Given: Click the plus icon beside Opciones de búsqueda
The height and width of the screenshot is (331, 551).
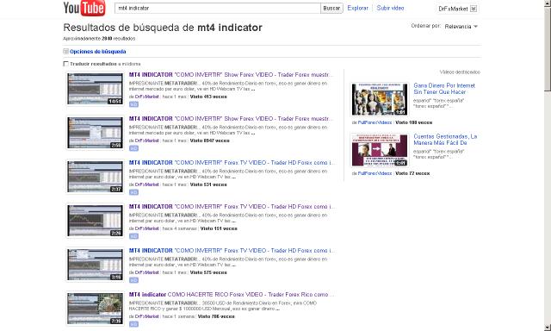Looking at the screenshot, I should click(65, 52).
